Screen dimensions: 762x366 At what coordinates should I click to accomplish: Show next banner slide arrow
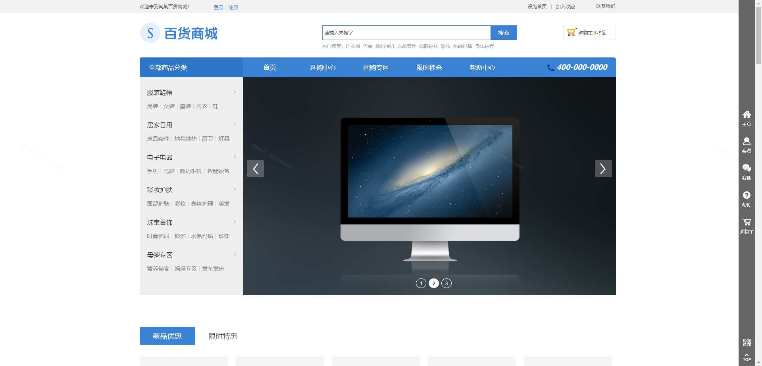click(x=603, y=169)
